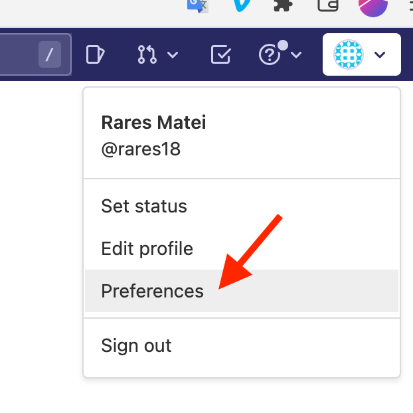
Task: Expand the Merge requests dropdown chevron
Action: (x=173, y=54)
